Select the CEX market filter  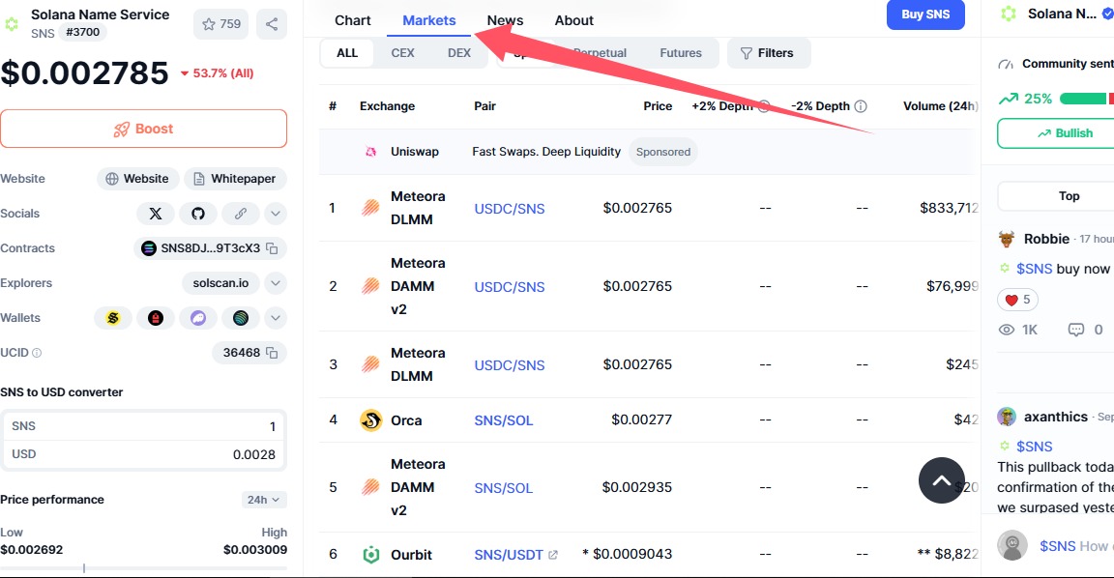coord(402,53)
